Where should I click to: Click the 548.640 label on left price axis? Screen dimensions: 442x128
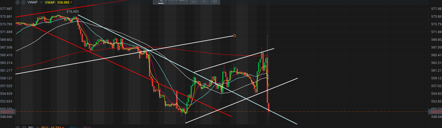(x=6, y=117)
